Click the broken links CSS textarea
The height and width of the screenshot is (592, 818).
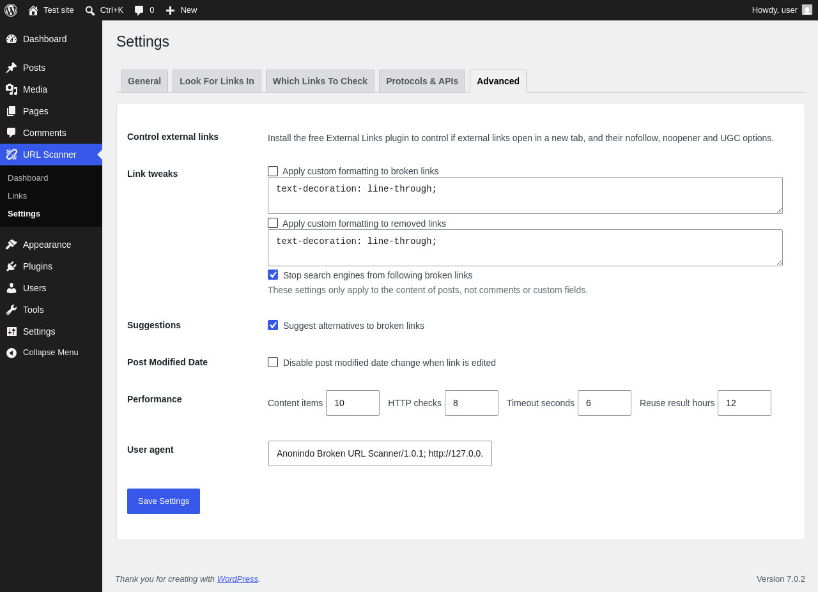pyautogui.click(x=525, y=195)
